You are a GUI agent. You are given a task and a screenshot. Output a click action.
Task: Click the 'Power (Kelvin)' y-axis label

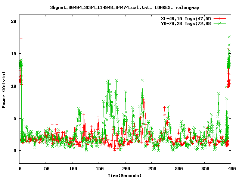click(x=4, y=90)
